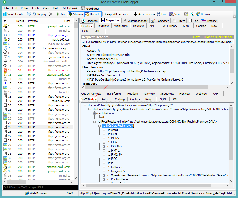Select request WCF Binary inspector tab
This screenshot has height=198, width=238.
170,26
